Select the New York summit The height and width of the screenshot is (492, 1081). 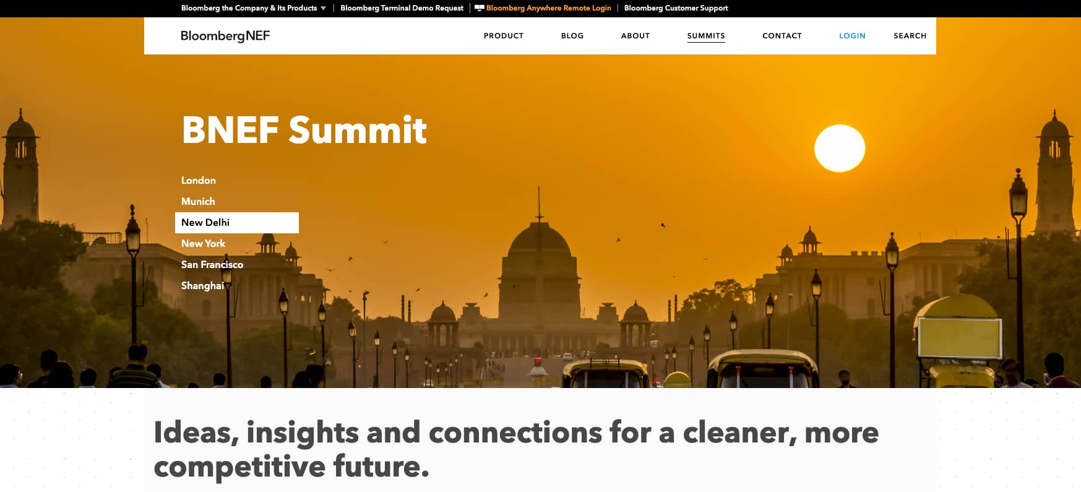pos(203,244)
